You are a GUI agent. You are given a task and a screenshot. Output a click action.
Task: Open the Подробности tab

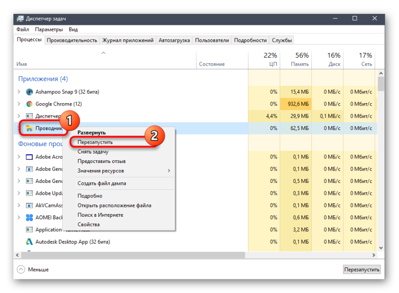(250, 40)
